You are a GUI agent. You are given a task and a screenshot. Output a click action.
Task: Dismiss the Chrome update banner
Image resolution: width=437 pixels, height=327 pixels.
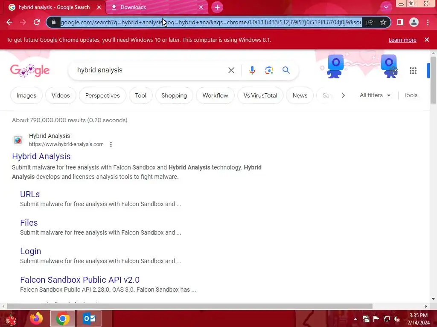coord(427,40)
